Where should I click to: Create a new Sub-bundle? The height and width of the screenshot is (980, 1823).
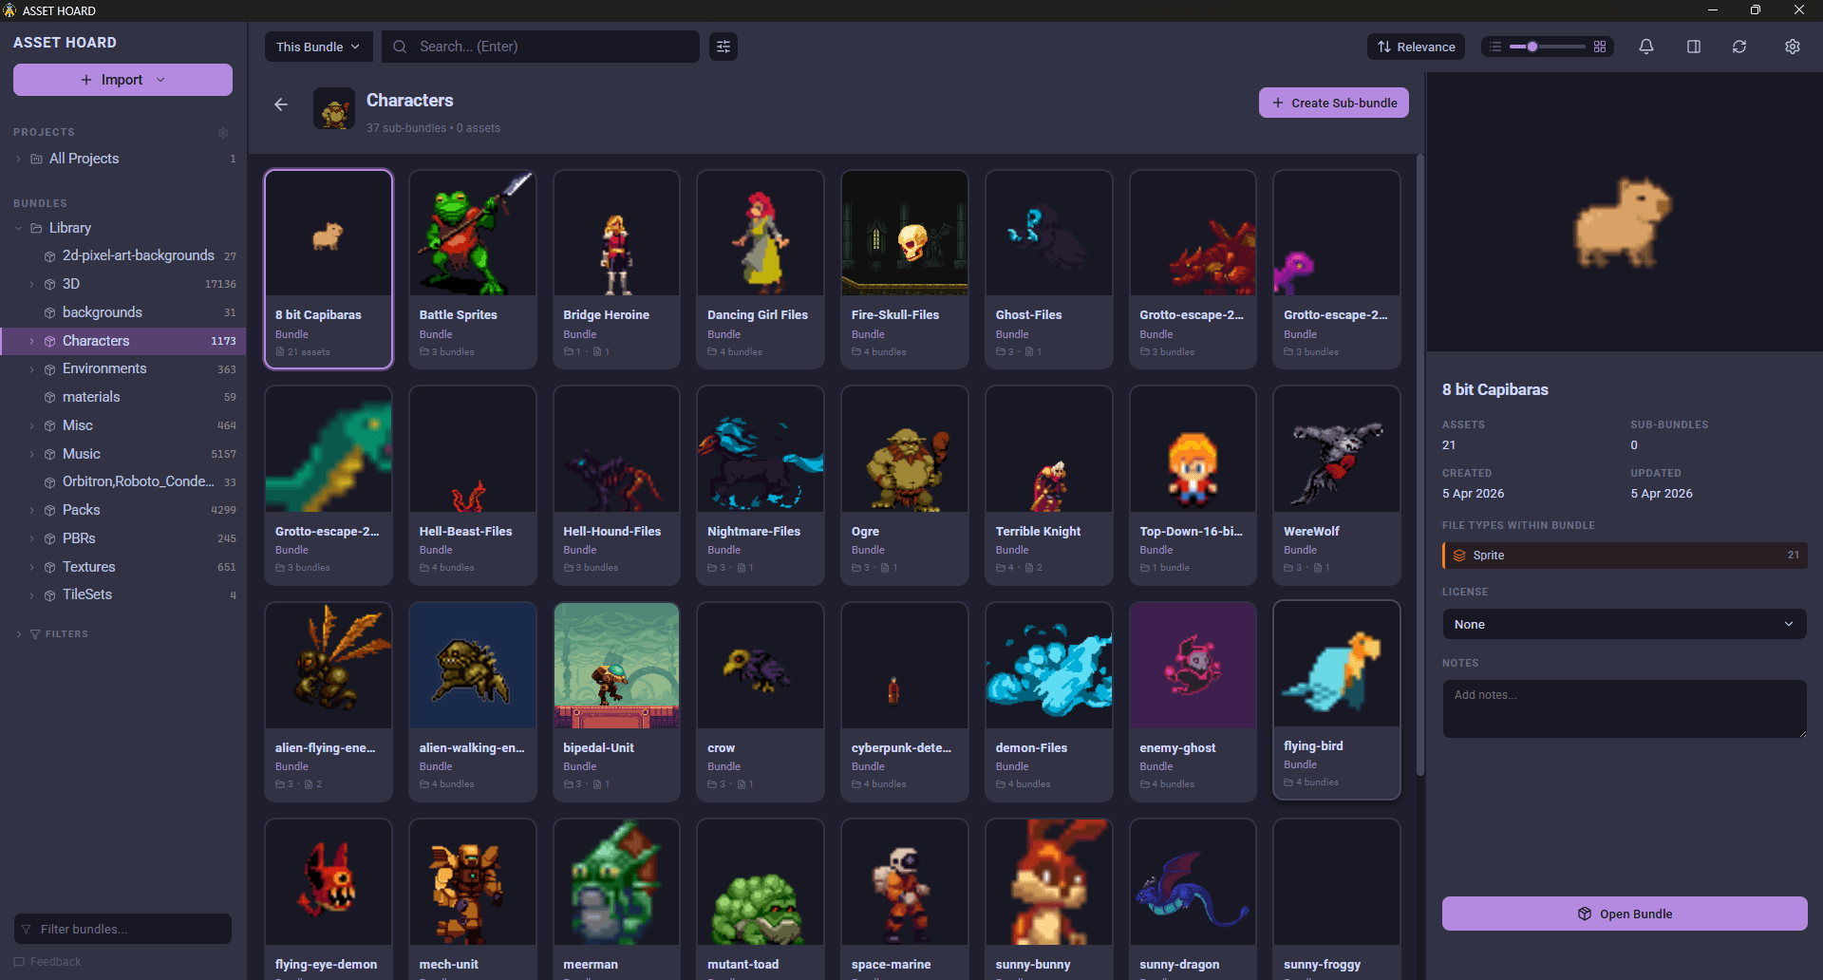[x=1333, y=103]
